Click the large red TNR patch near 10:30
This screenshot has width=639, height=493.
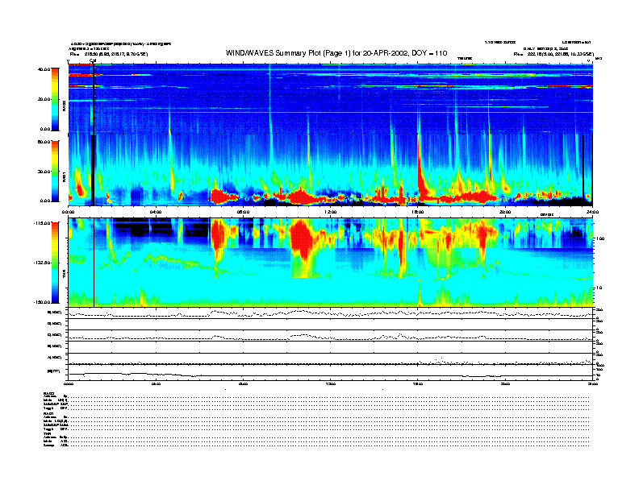[x=302, y=239]
